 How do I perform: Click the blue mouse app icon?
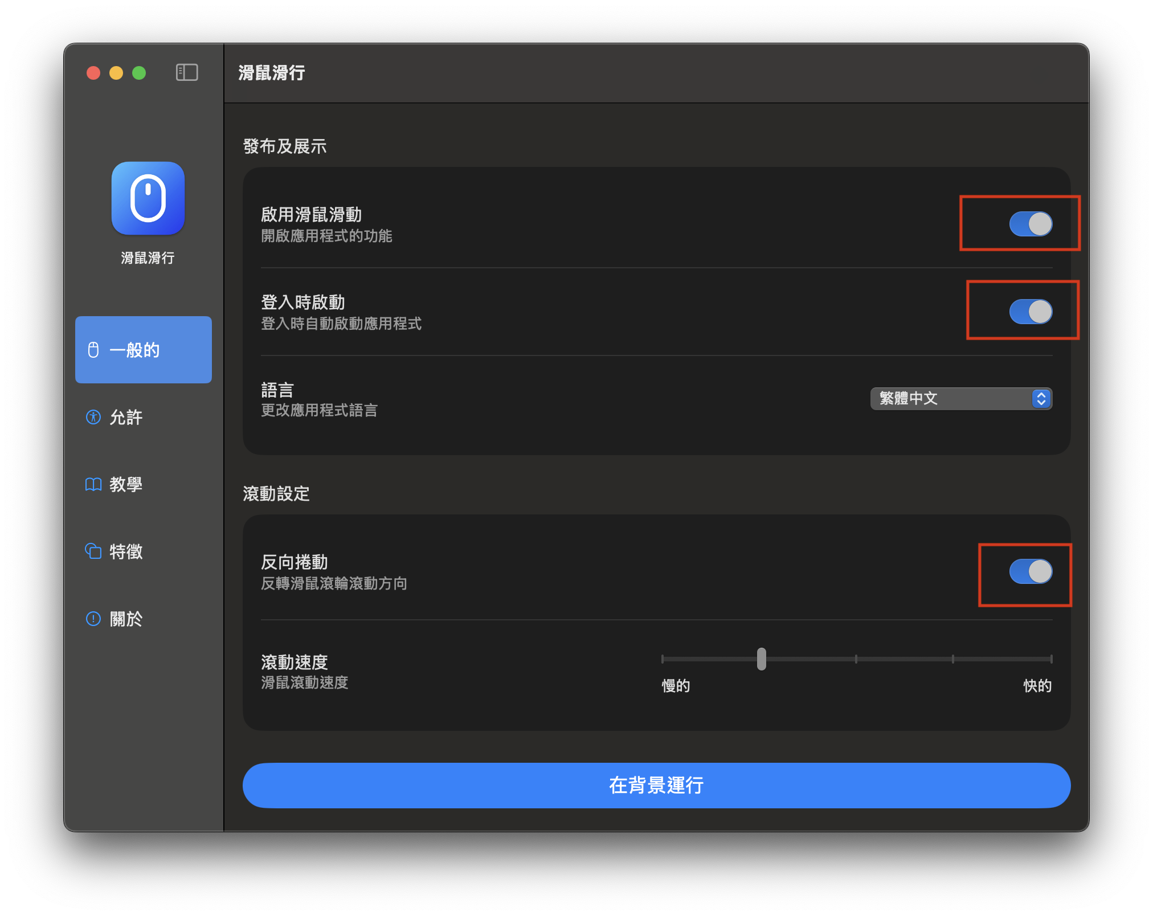pyautogui.click(x=148, y=198)
